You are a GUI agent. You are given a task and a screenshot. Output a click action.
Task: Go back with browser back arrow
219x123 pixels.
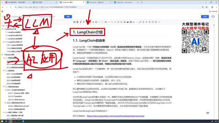3,7
